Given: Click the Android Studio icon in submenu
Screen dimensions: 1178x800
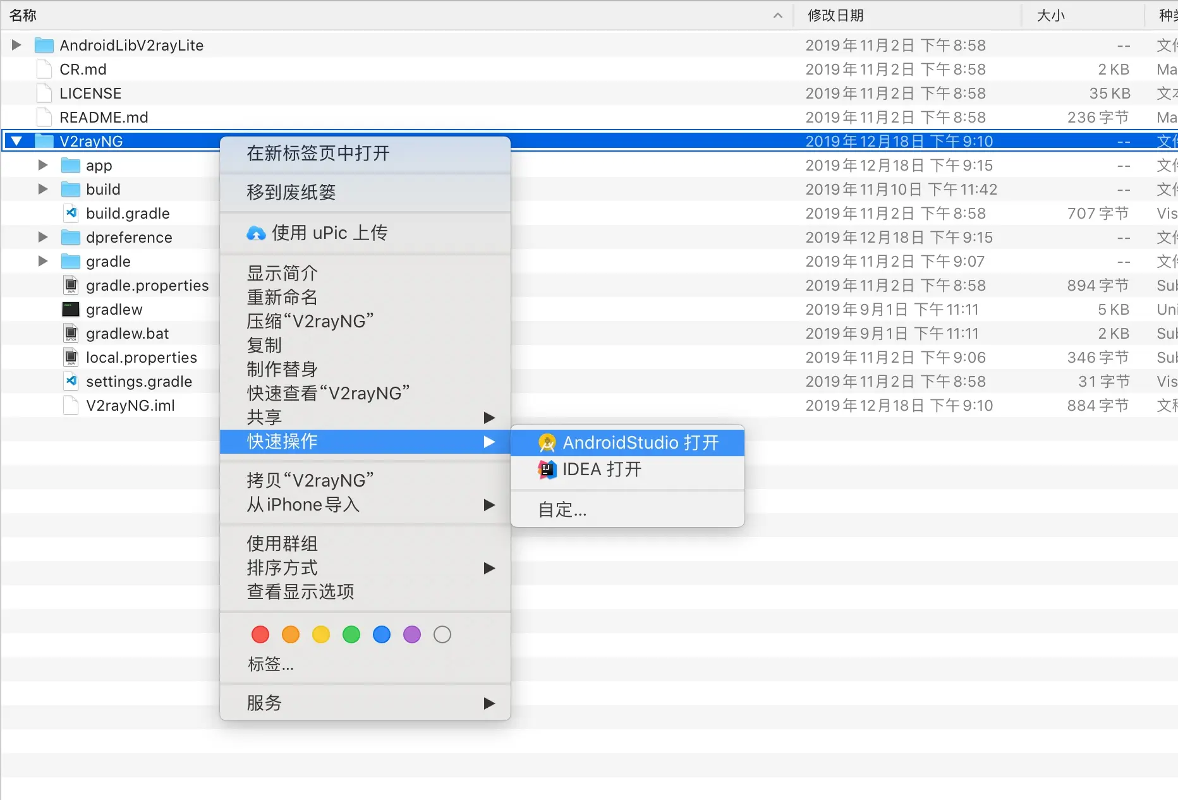Looking at the screenshot, I should [x=547, y=442].
